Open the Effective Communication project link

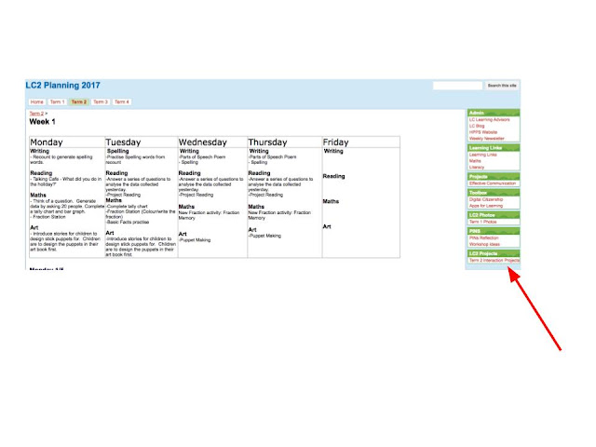click(493, 183)
